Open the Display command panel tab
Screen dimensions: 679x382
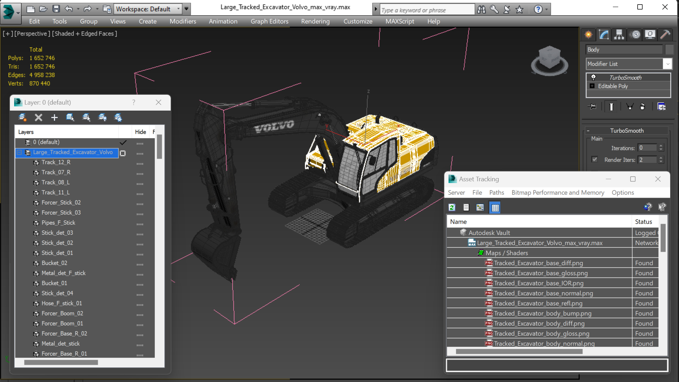coord(650,34)
